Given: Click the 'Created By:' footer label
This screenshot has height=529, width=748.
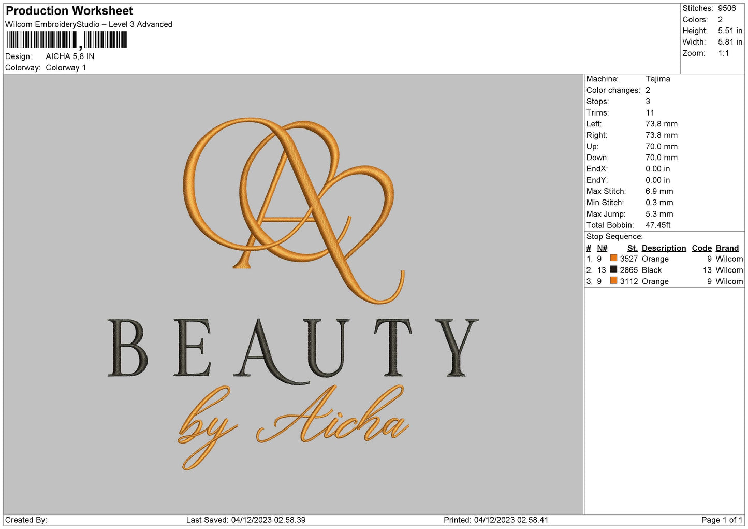Looking at the screenshot, I should [26, 520].
